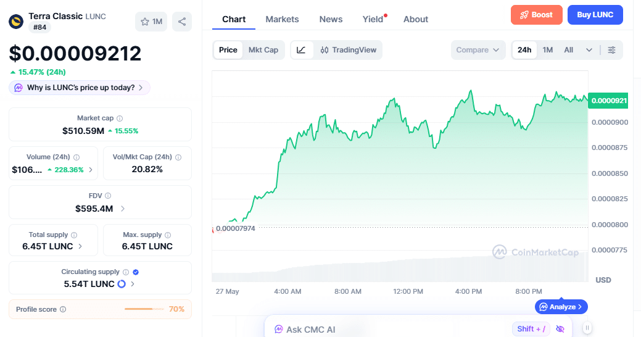641x337 pixels.
Task: Click the orange Boost button
Action: pos(536,15)
